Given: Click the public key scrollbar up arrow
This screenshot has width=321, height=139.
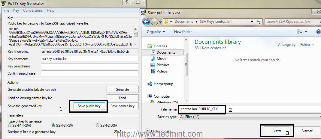Looking at the screenshot, I should click(x=135, y=28).
